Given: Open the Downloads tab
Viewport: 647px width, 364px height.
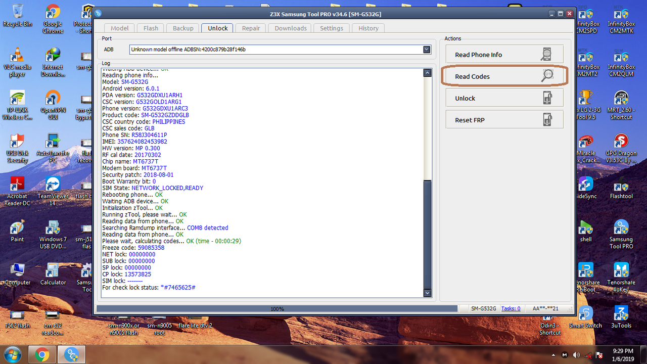Looking at the screenshot, I should point(291,28).
